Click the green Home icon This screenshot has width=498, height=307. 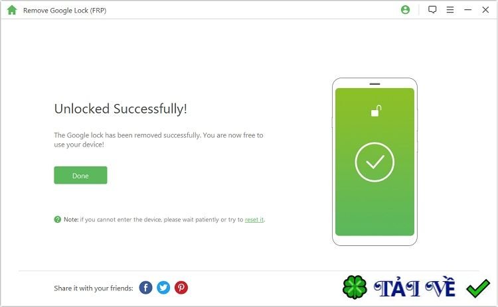coord(12,10)
